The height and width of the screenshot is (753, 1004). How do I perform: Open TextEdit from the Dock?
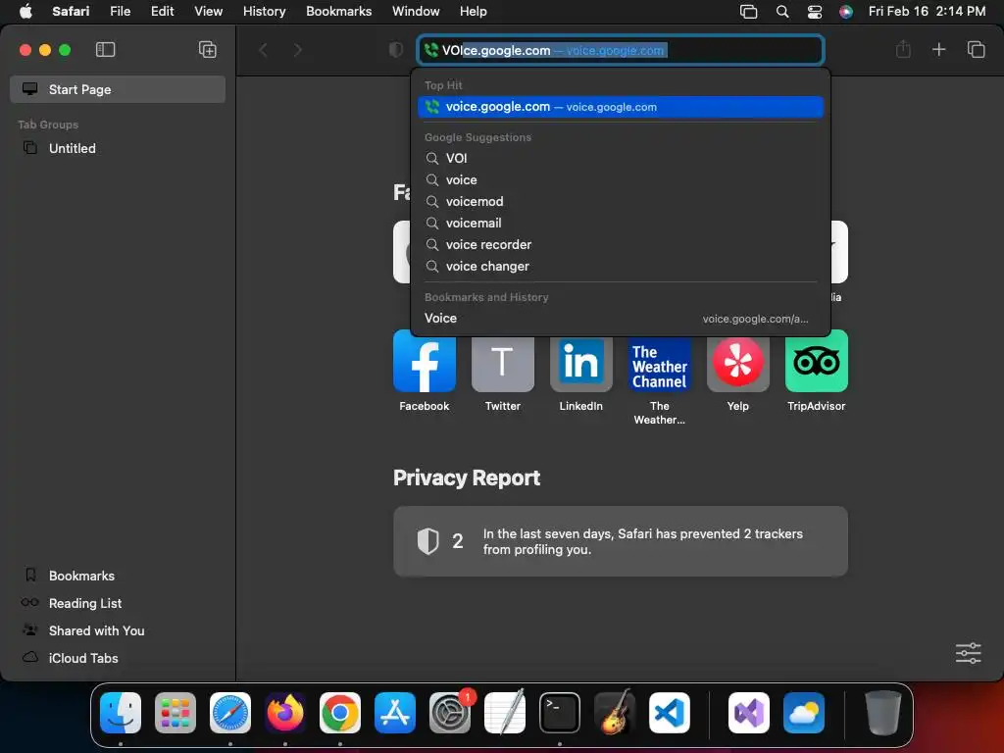505,713
